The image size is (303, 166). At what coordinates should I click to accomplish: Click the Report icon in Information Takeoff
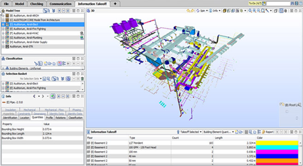coord(268,132)
